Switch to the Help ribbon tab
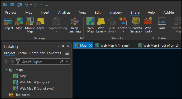 pyautogui.click(x=151, y=13)
